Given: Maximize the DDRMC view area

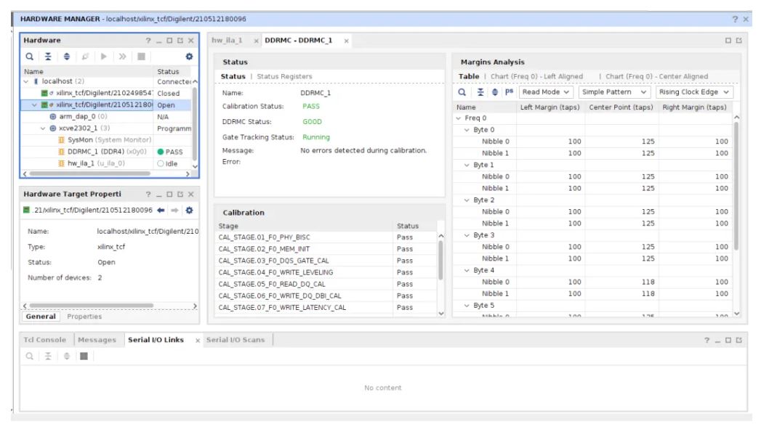Looking at the screenshot, I should click(x=728, y=41).
